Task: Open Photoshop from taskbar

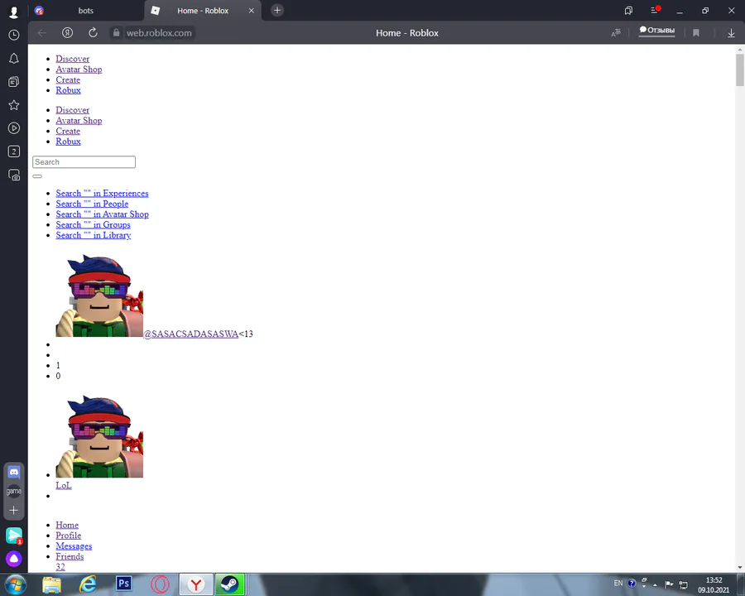Action: (x=124, y=584)
